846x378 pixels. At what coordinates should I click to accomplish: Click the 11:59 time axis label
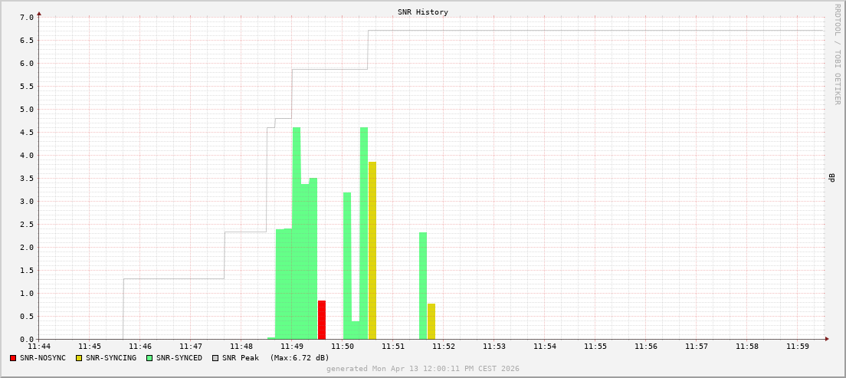point(798,347)
